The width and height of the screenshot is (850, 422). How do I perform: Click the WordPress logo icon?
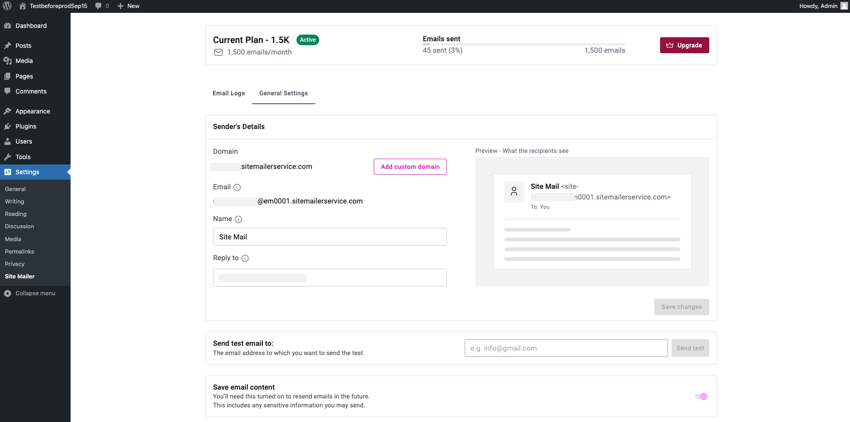pos(7,6)
